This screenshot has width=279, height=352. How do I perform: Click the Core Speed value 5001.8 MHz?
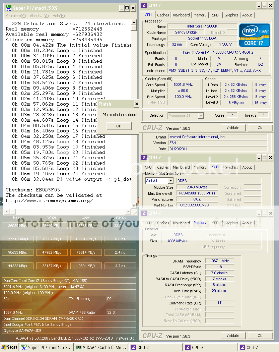183,84
